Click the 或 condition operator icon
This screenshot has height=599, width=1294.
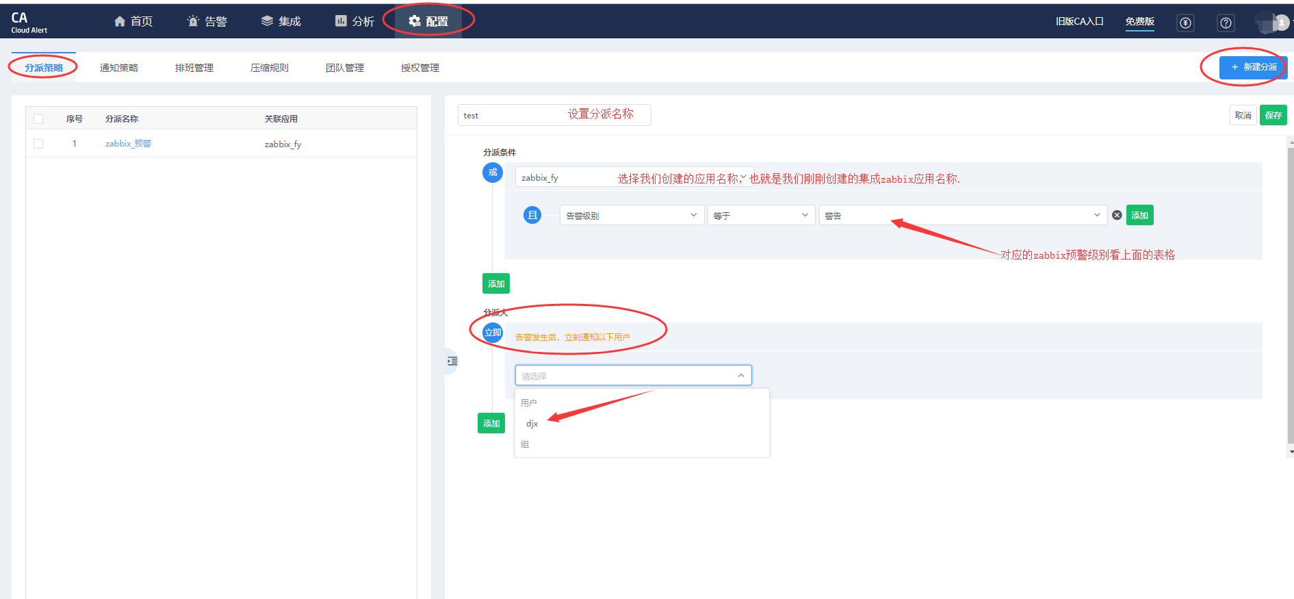pyautogui.click(x=493, y=173)
